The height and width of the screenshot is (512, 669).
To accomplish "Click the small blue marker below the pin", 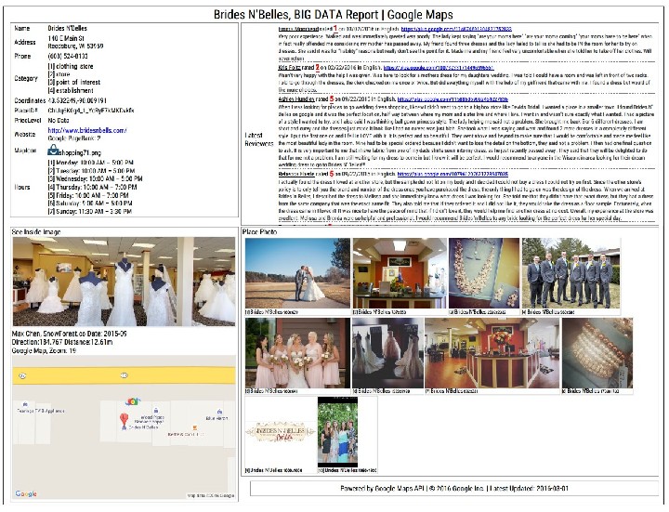I will [x=125, y=427].
